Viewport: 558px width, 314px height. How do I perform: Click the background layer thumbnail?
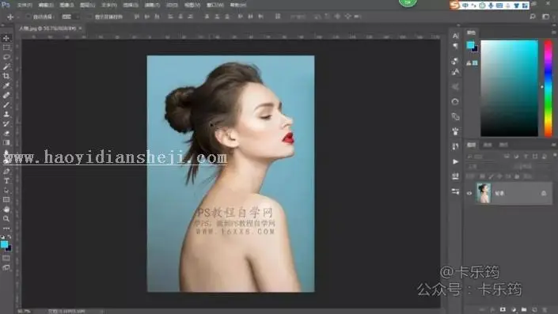(484, 193)
